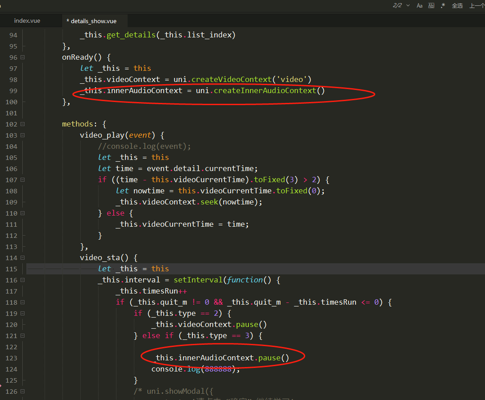Fold the if statement at line 107

click(x=22, y=180)
